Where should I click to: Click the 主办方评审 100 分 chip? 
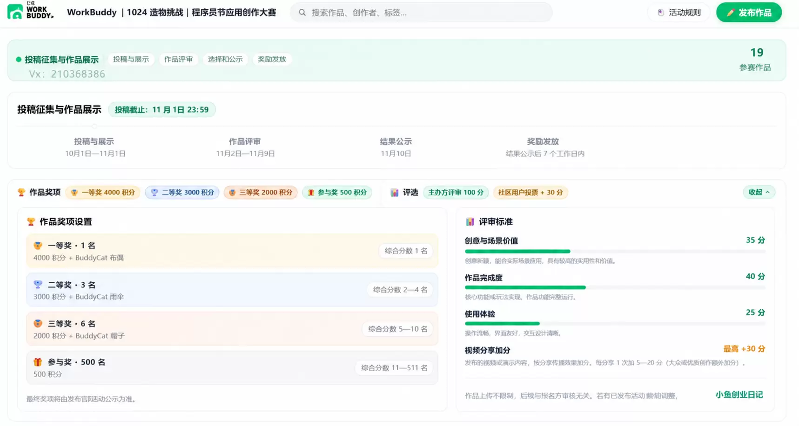456,192
